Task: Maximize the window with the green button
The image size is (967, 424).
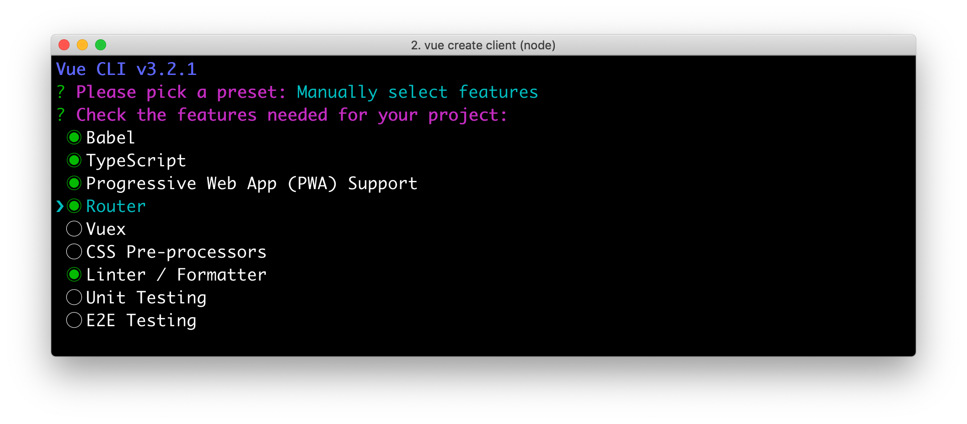Action: pyautogui.click(x=101, y=45)
